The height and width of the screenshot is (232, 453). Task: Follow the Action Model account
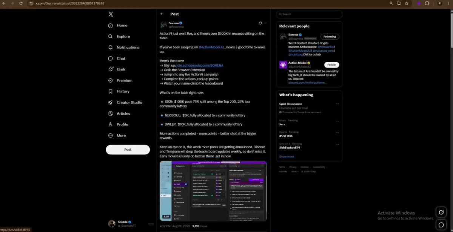click(331, 65)
